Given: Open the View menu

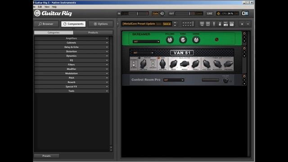Looking at the screenshot, I should [x=47, y=7].
